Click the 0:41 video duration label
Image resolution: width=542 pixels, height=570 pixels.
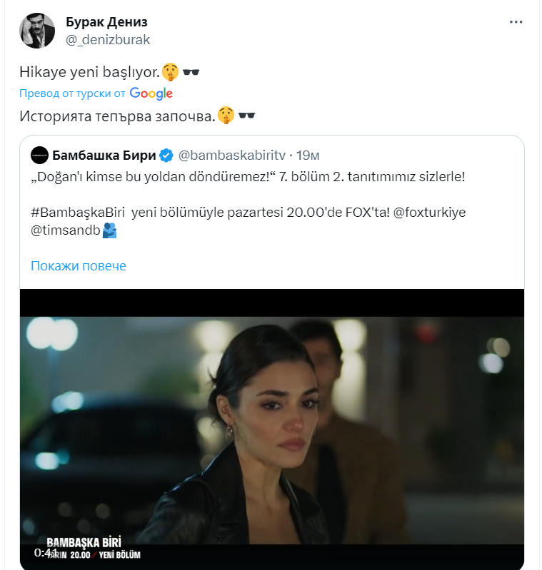pyautogui.click(x=46, y=552)
